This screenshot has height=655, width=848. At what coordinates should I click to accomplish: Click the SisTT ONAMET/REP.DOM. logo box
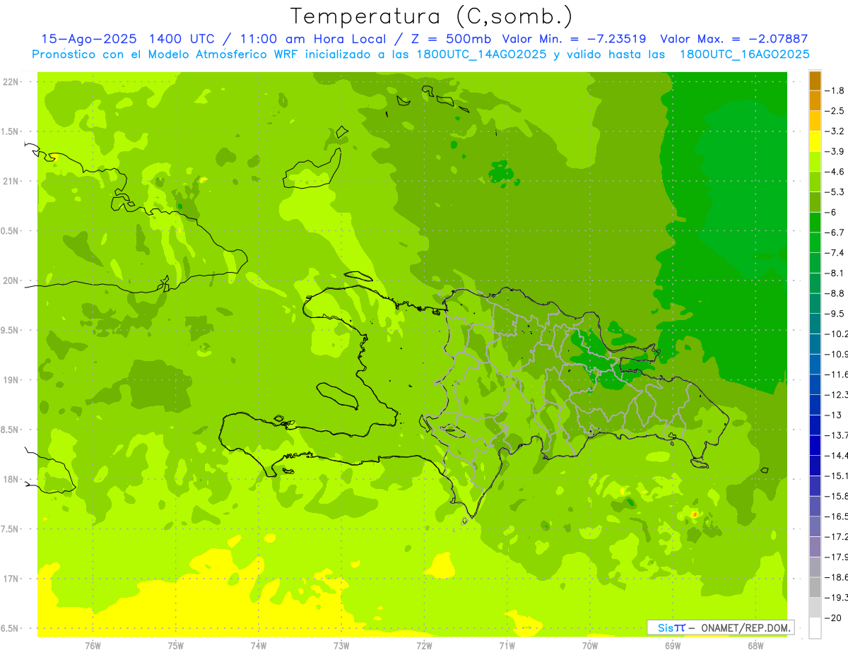(720, 627)
